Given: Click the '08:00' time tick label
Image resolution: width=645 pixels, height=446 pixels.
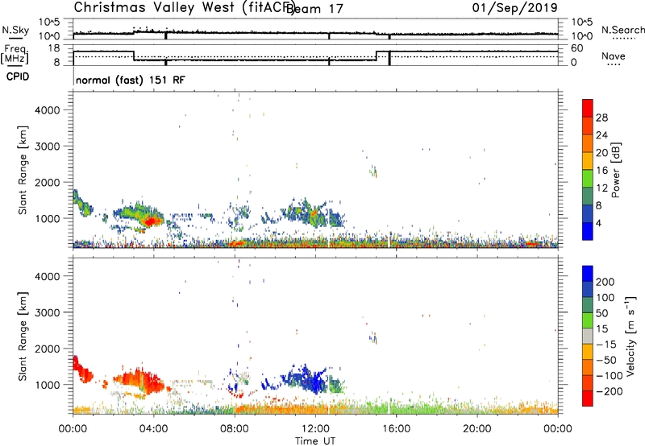Looking at the screenshot, I should pyautogui.click(x=235, y=429).
